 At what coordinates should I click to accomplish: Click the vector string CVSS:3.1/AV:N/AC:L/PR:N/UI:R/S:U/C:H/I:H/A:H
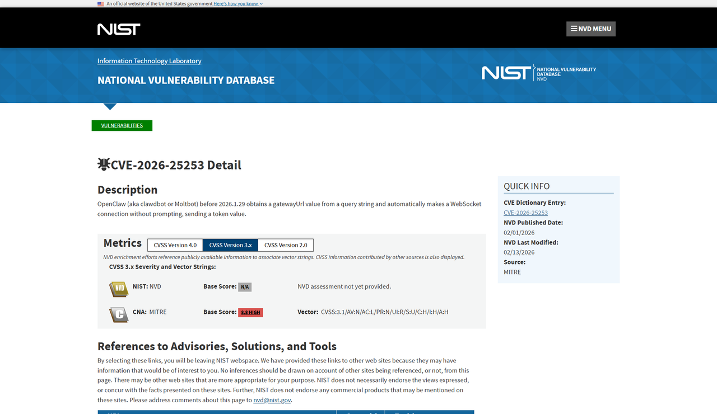(385, 312)
